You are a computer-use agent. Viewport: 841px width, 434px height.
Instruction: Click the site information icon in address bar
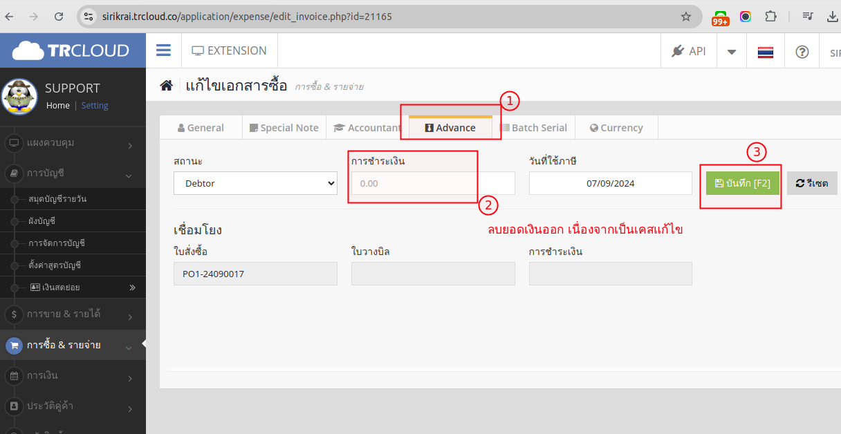pyautogui.click(x=88, y=16)
